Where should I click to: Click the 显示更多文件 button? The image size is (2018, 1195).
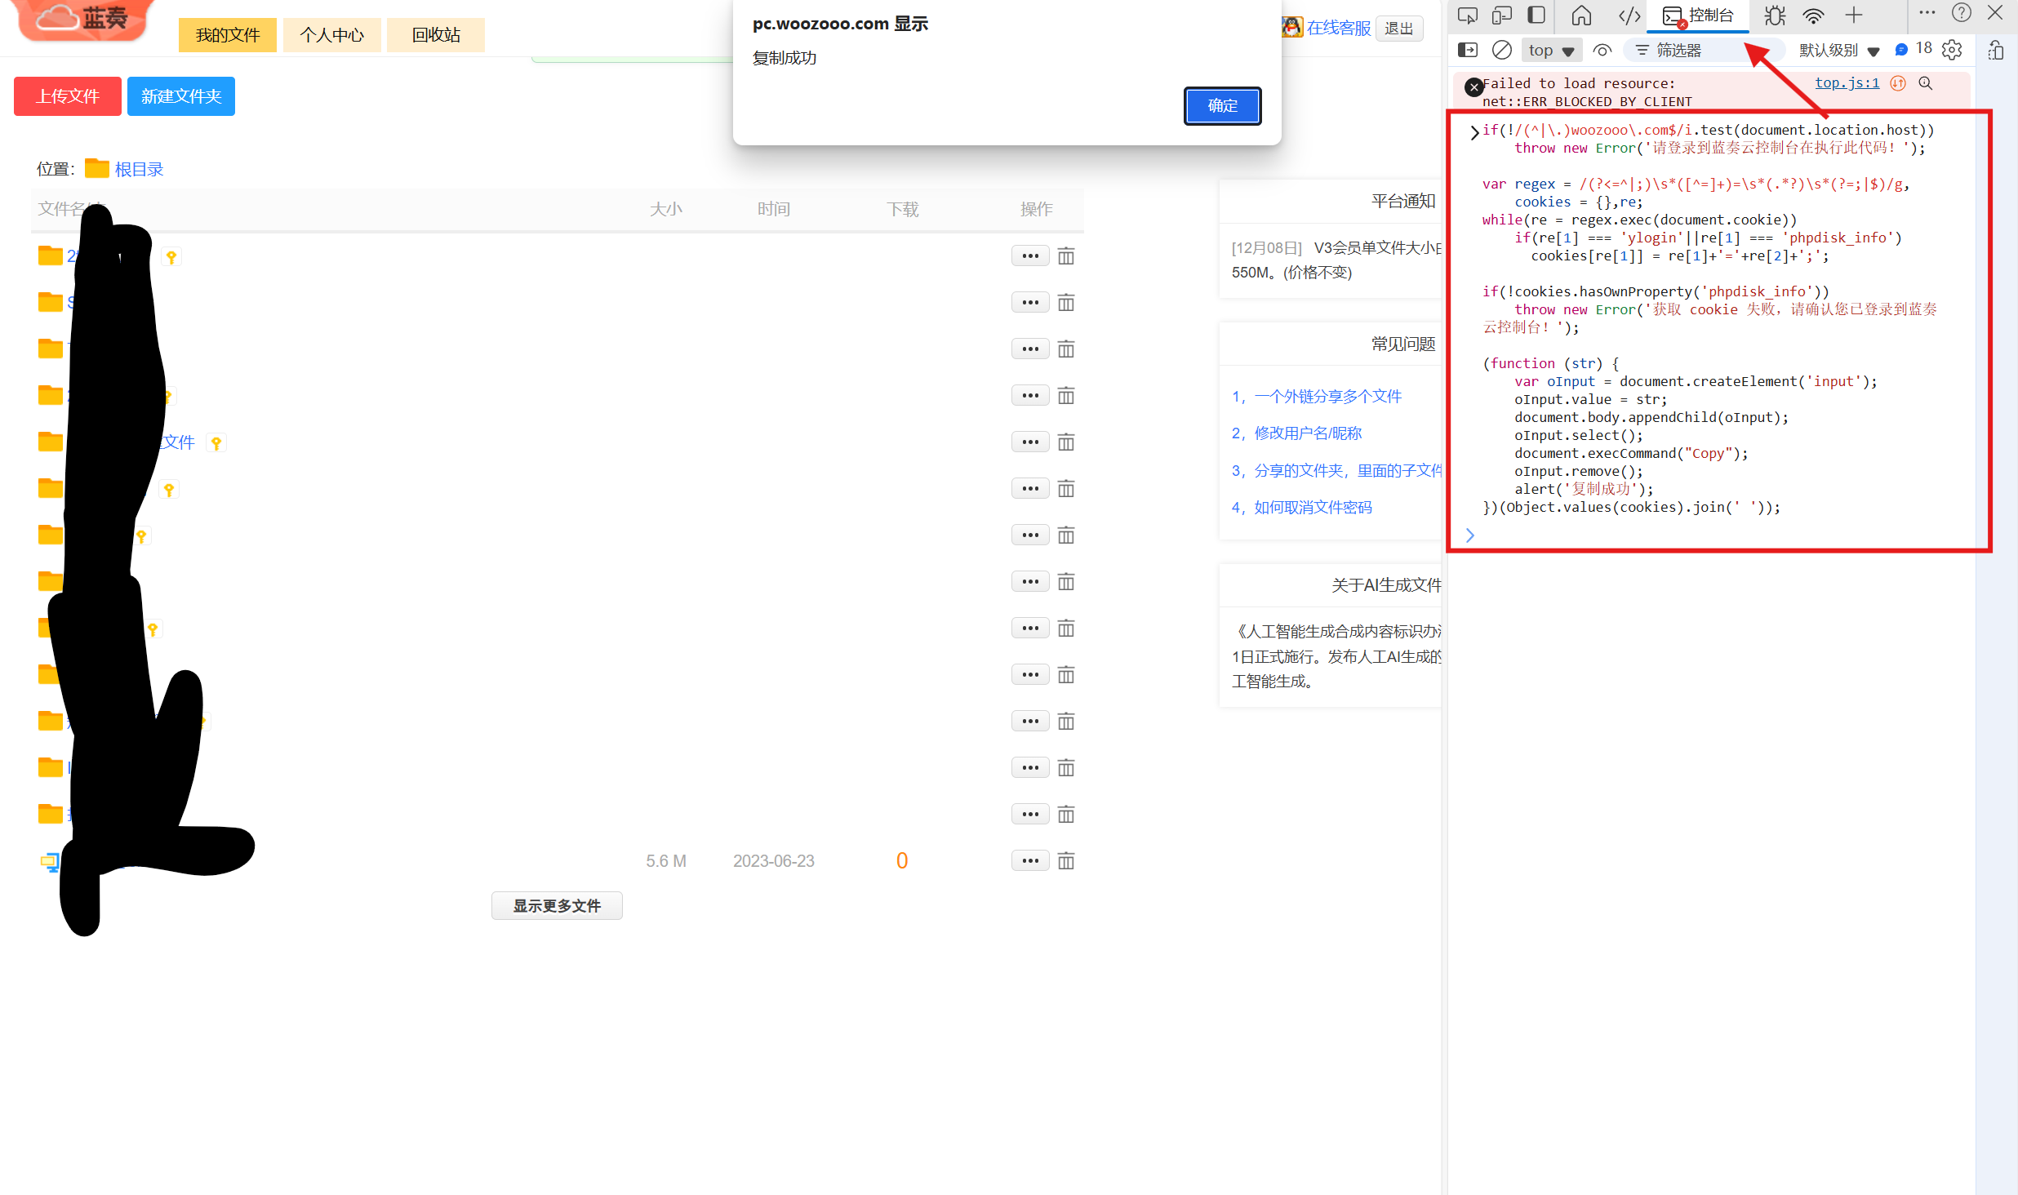pos(557,905)
